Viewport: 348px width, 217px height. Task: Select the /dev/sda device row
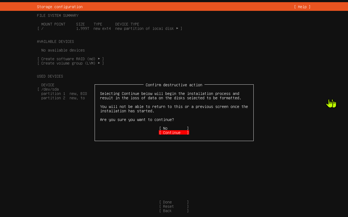coord(66,89)
